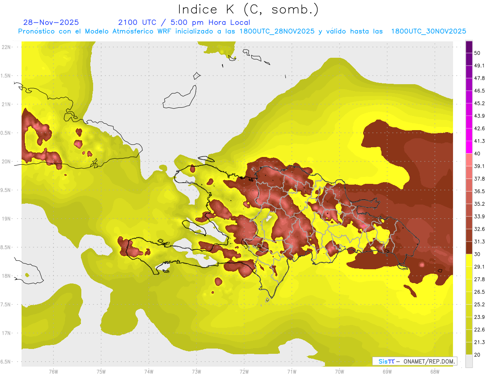The image size is (488, 377).
Task: Click the "40" colorbar value
Action: (477, 153)
